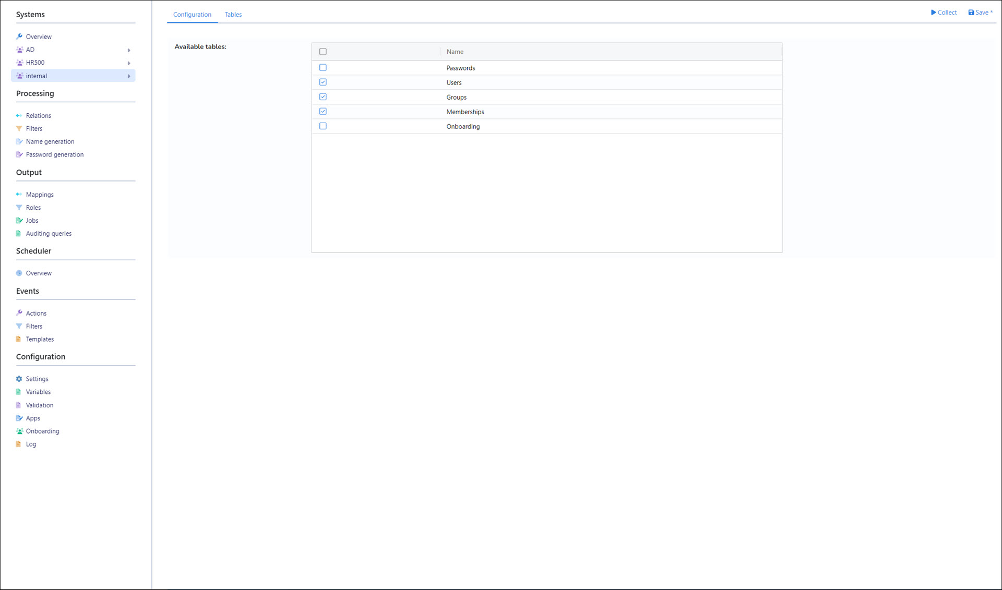The height and width of the screenshot is (590, 1002).
Task: Enable the Passwords table checkbox
Action: [323, 68]
